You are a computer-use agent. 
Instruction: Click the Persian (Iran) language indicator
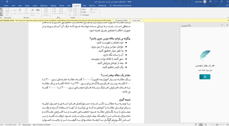click(x=26, y=125)
